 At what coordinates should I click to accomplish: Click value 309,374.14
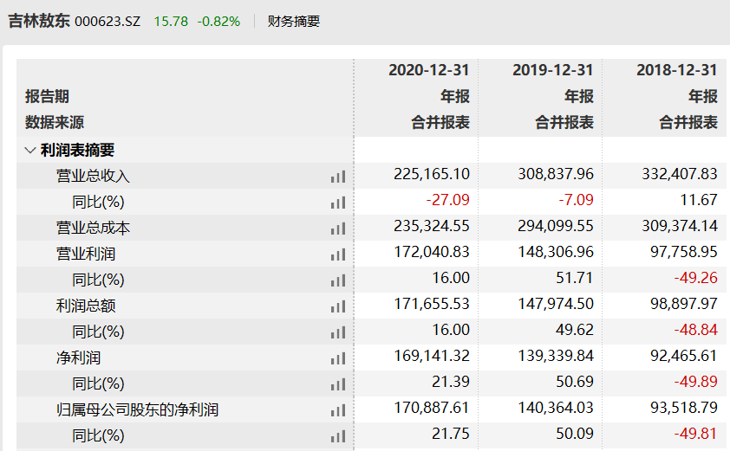pyautogui.click(x=680, y=227)
